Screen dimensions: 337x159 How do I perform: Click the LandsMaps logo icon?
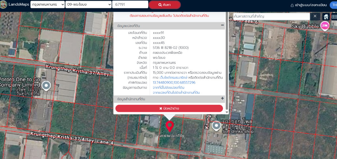(3, 4)
